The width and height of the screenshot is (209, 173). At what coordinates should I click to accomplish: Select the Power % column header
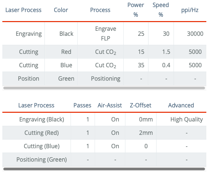[136, 10]
